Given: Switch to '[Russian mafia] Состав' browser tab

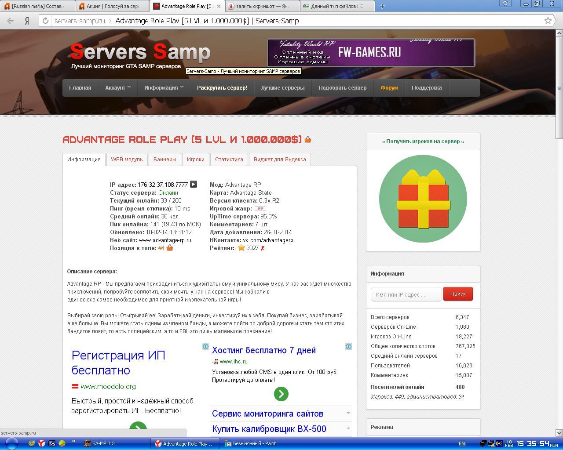Looking at the screenshot, I should point(37,6).
